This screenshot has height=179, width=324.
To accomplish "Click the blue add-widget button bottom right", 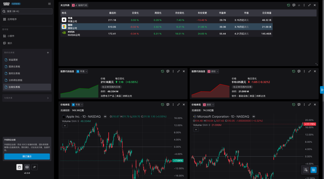I will [x=313, y=170].
